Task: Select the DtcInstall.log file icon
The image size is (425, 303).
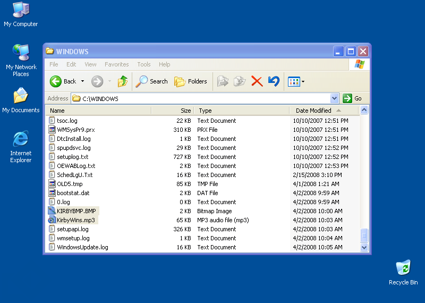Action: pos(52,139)
